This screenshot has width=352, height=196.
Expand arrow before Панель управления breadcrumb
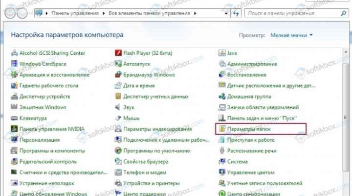pyautogui.click(x=47, y=14)
